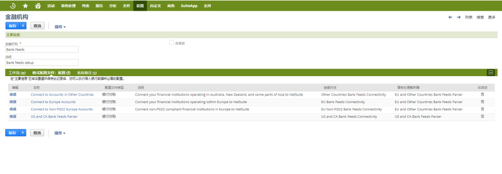
Task: Click the 金融机构 name input field
Action: click(42, 50)
